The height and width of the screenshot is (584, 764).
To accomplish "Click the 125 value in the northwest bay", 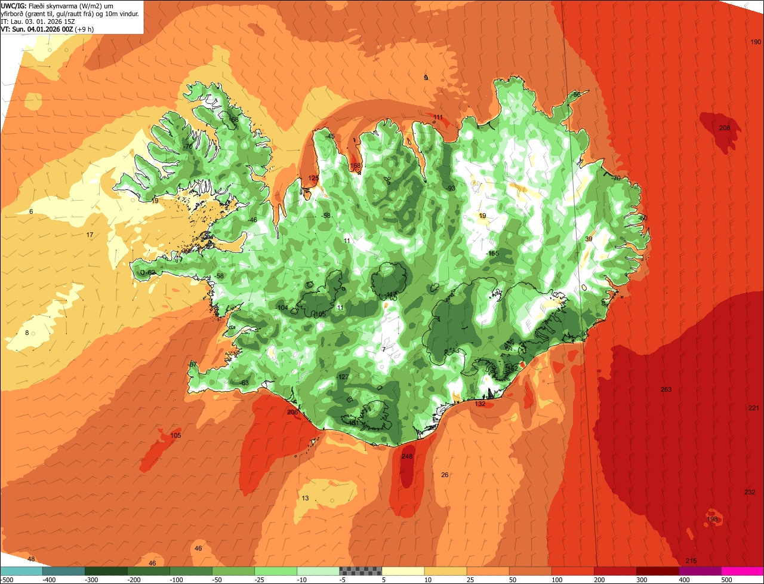I will click(313, 178).
